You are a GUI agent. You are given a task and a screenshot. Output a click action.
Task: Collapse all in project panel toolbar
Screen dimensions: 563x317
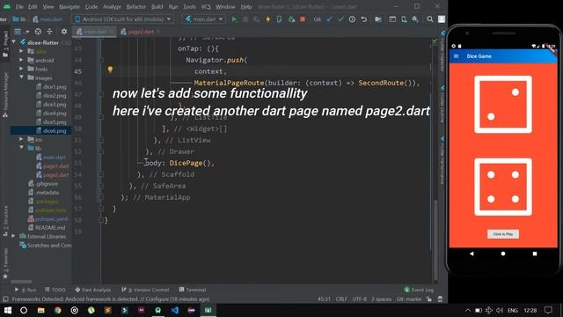pyautogui.click(x=49, y=32)
